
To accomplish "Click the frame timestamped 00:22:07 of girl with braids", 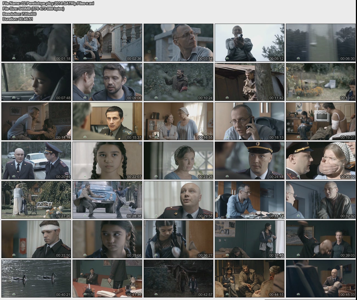I will pyautogui.click(x=107, y=160).
